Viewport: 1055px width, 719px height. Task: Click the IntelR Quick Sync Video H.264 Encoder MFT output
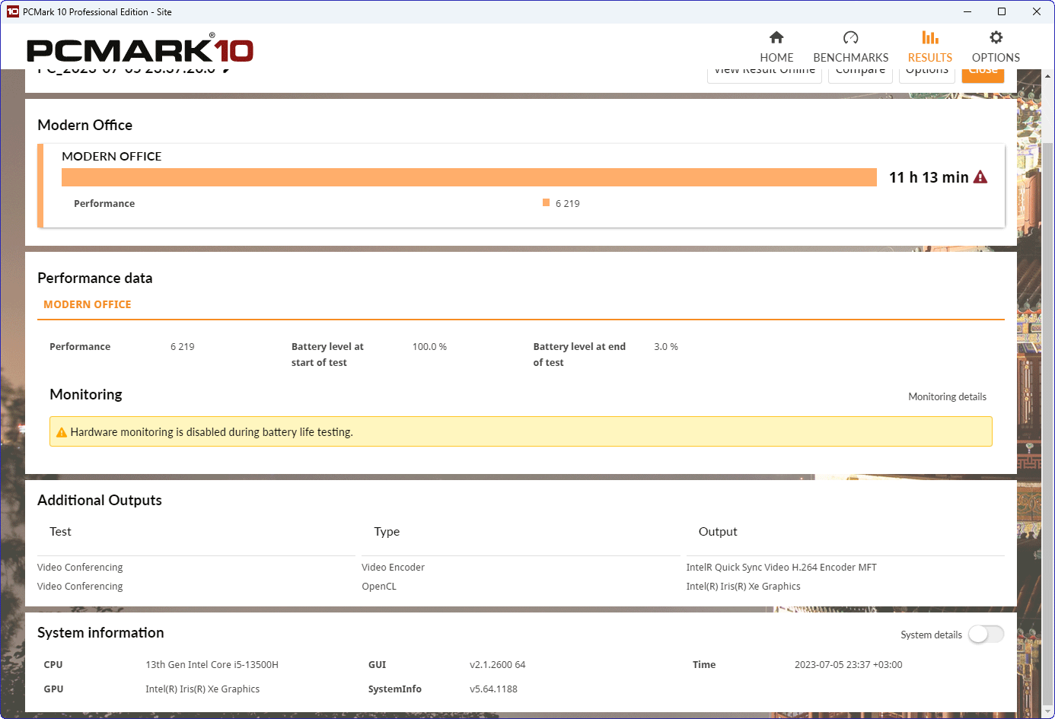point(781,567)
